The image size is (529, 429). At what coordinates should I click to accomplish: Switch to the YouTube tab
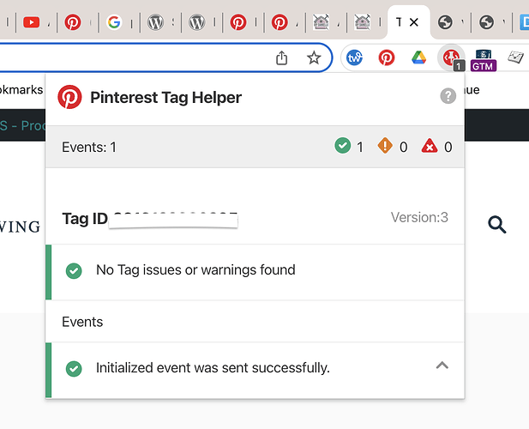[x=31, y=22]
